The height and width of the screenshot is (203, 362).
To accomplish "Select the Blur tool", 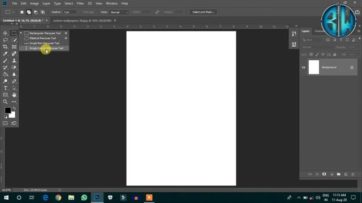I will pos(14,74).
